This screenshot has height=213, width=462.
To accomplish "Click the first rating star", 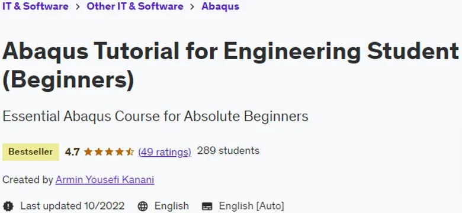I will (x=88, y=152).
